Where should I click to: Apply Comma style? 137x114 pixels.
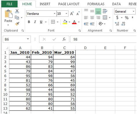[x=133, y=18]
